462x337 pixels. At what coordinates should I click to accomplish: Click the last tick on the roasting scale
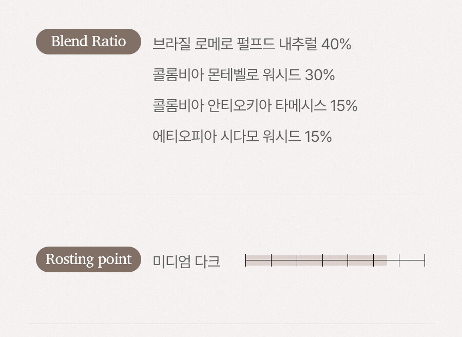tap(425, 260)
